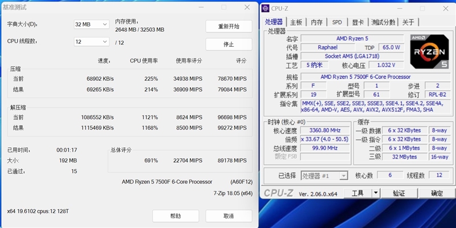456x228 pixels.
Task: Click the 确定 button in CPU-Z
Action: (437, 193)
